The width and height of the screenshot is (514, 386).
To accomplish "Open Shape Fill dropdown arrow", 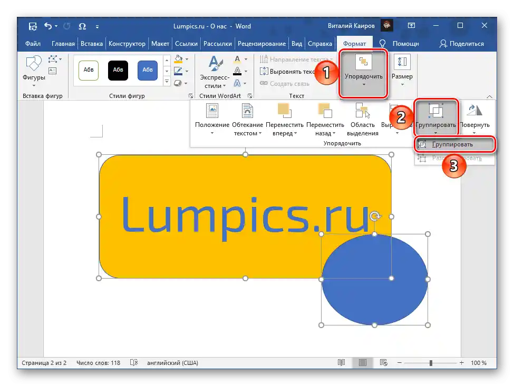I will point(187,60).
